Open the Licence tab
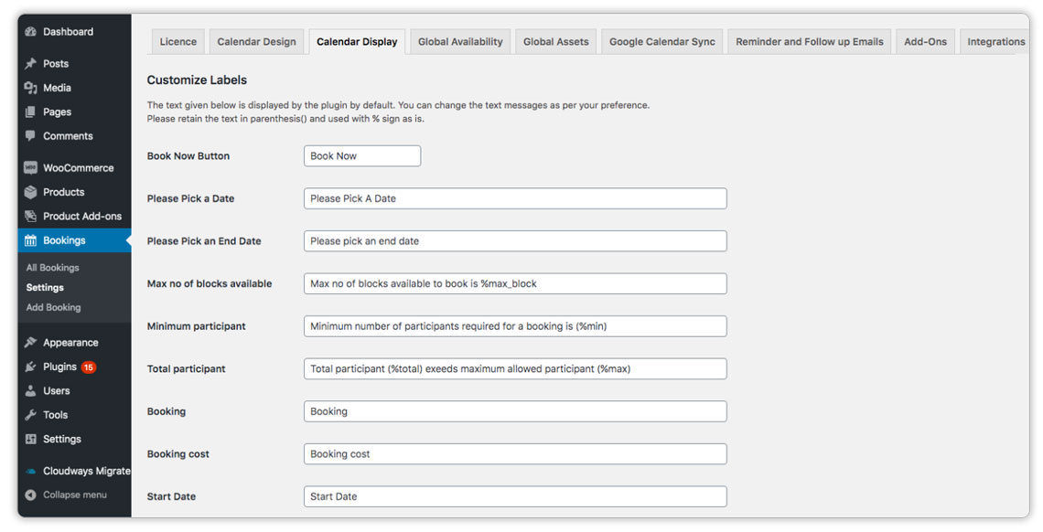The width and height of the screenshot is (1043, 532). click(177, 41)
